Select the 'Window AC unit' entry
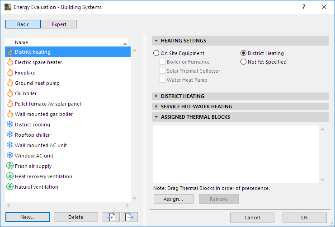This screenshot has width=335, height=227. pyautogui.click(x=68, y=156)
